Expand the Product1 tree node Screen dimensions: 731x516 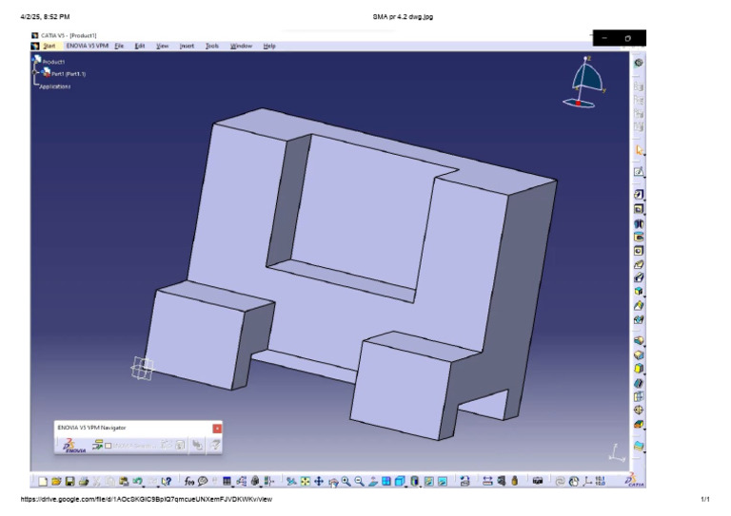(x=36, y=61)
